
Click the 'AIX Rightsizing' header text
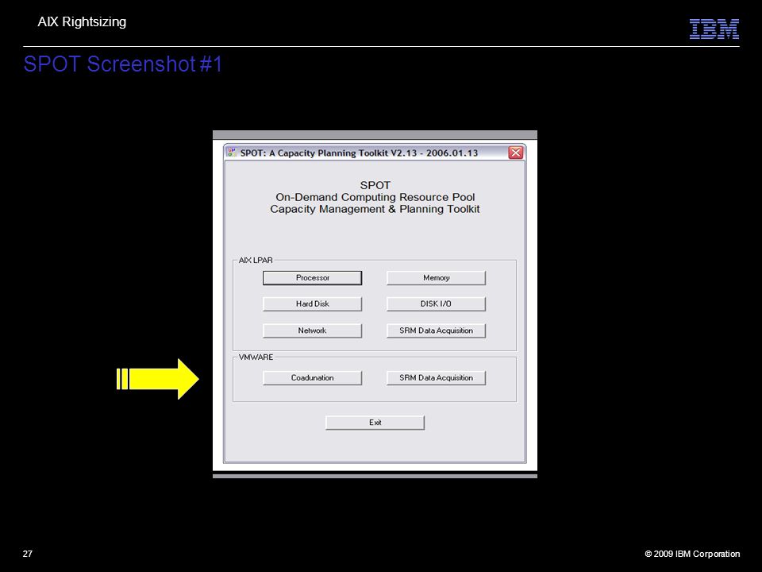click(x=82, y=22)
